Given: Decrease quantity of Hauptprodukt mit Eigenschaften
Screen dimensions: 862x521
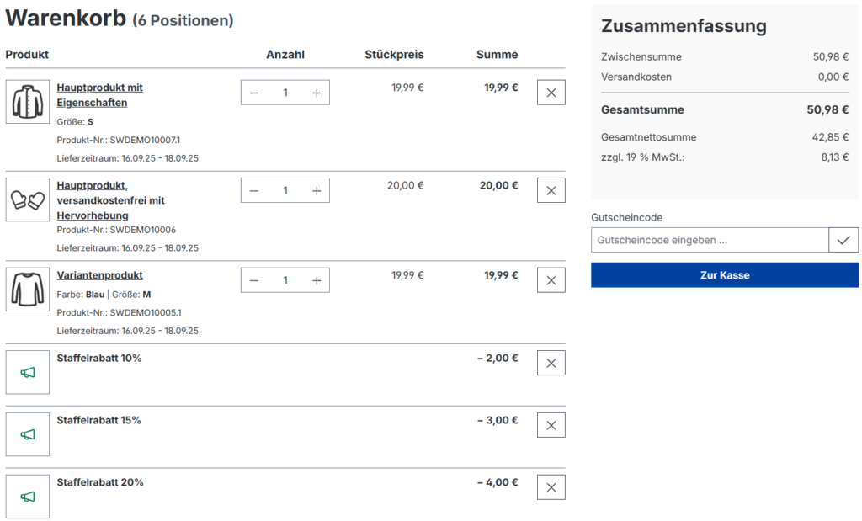Looking at the screenshot, I should (254, 93).
